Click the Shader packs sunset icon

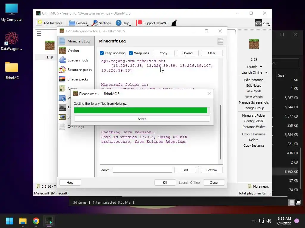(x=62, y=79)
